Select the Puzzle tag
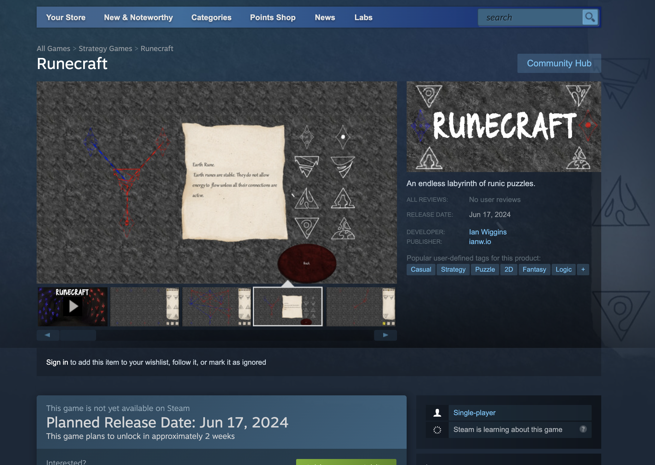 (x=485, y=269)
